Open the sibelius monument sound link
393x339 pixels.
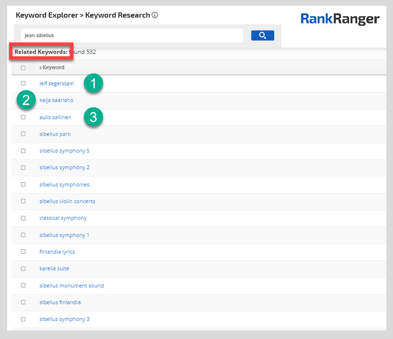point(72,286)
